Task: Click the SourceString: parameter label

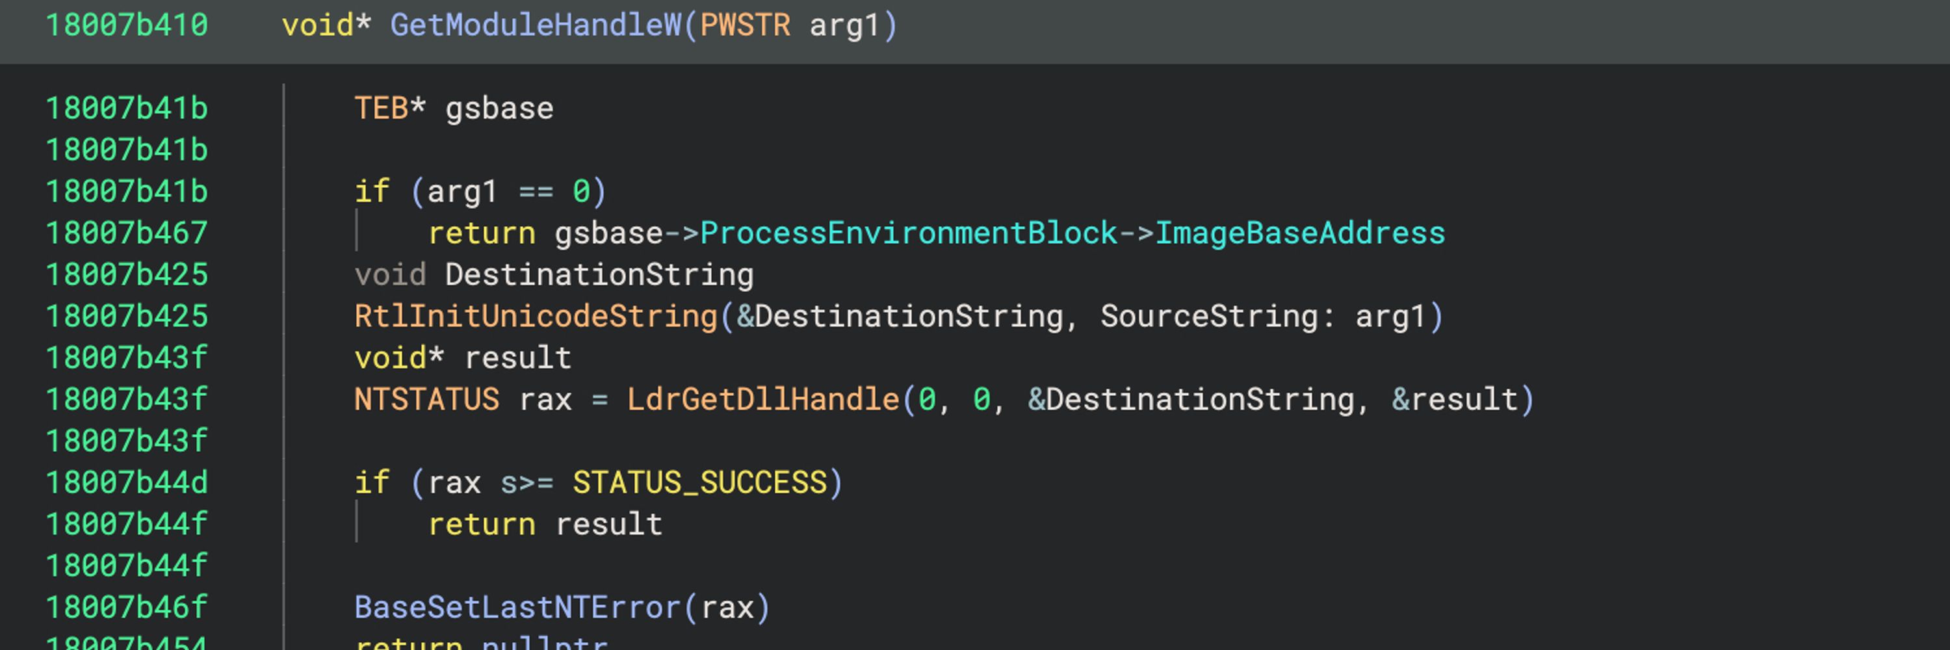Action: [x=1218, y=317]
